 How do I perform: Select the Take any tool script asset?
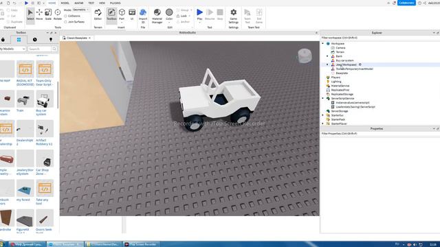(45, 192)
